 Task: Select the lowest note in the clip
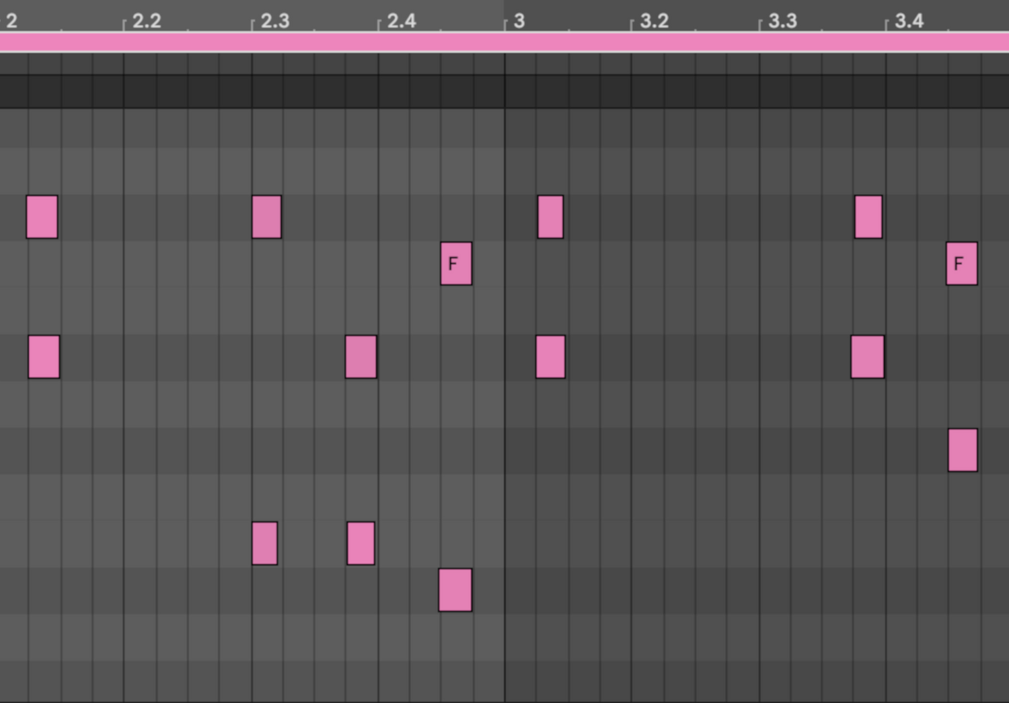(455, 590)
